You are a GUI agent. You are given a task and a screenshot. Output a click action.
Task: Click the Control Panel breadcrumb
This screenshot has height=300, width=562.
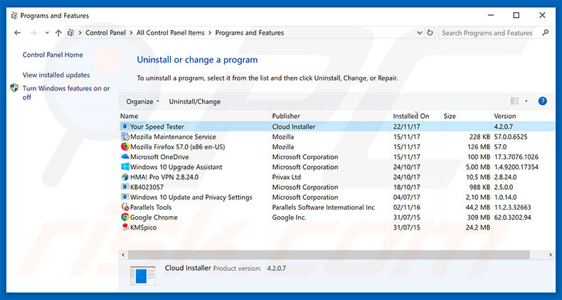(105, 33)
